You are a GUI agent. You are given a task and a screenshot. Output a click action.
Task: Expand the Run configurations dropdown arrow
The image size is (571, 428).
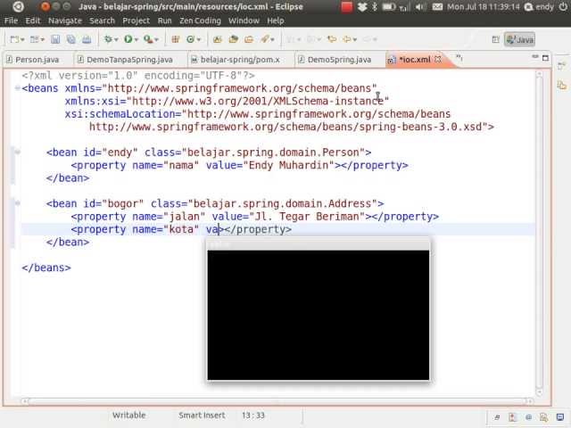click(137, 39)
